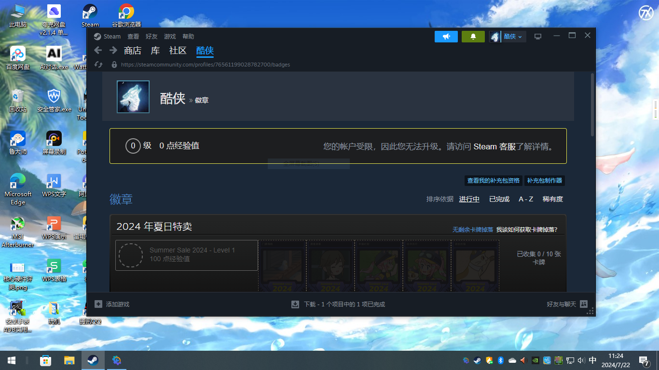This screenshot has width=659, height=370.
Task: Sort badges by 已完成
Action: pyautogui.click(x=499, y=199)
